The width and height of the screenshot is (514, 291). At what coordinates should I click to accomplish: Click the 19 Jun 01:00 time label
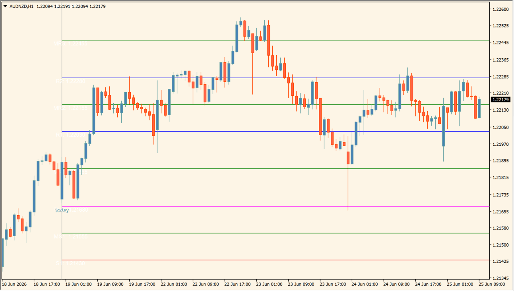(78, 284)
